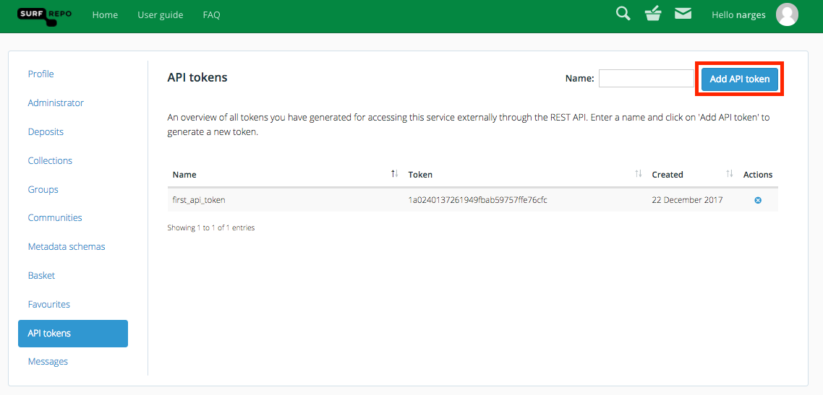Sort table by Token column arrows
The height and width of the screenshot is (395, 823).
(639, 174)
